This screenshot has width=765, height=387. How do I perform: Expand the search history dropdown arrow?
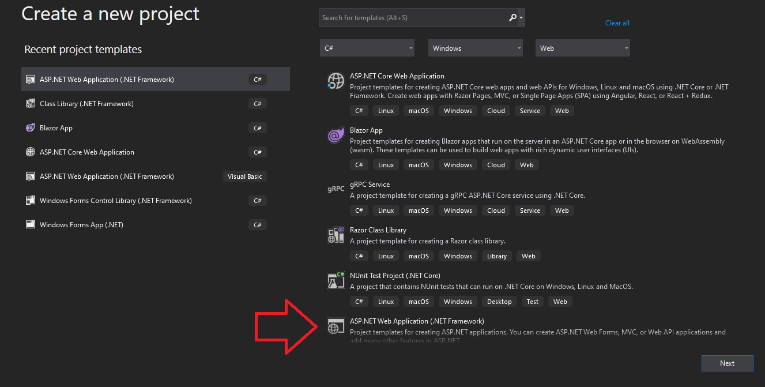coord(521,18)
